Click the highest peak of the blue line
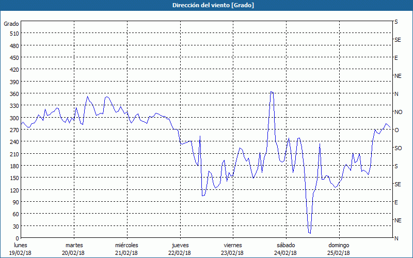Screen dimensions: 413x258 pos(271,92)
